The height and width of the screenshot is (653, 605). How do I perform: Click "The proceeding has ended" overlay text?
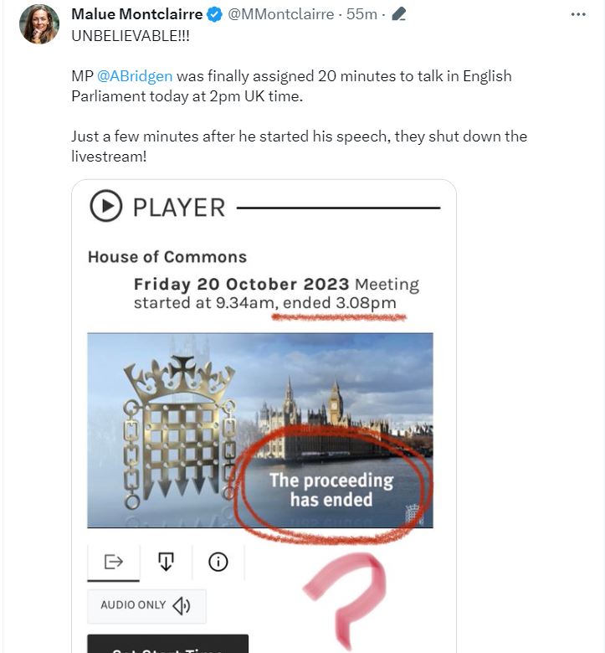(331, 490)
